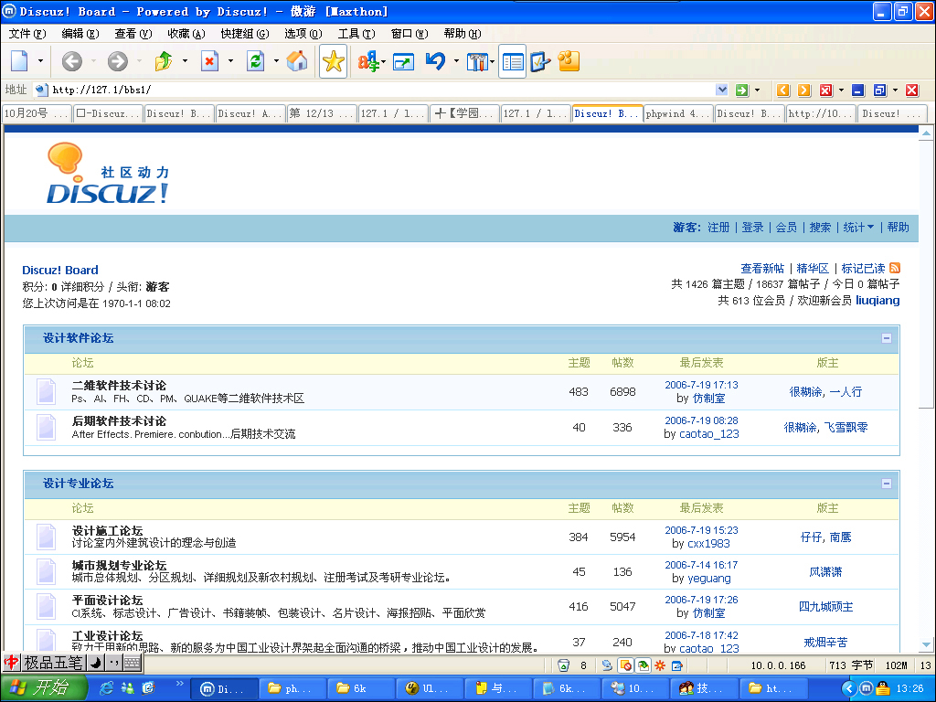Toggle the Favorites star sidebar button

(x=333, y=61)
